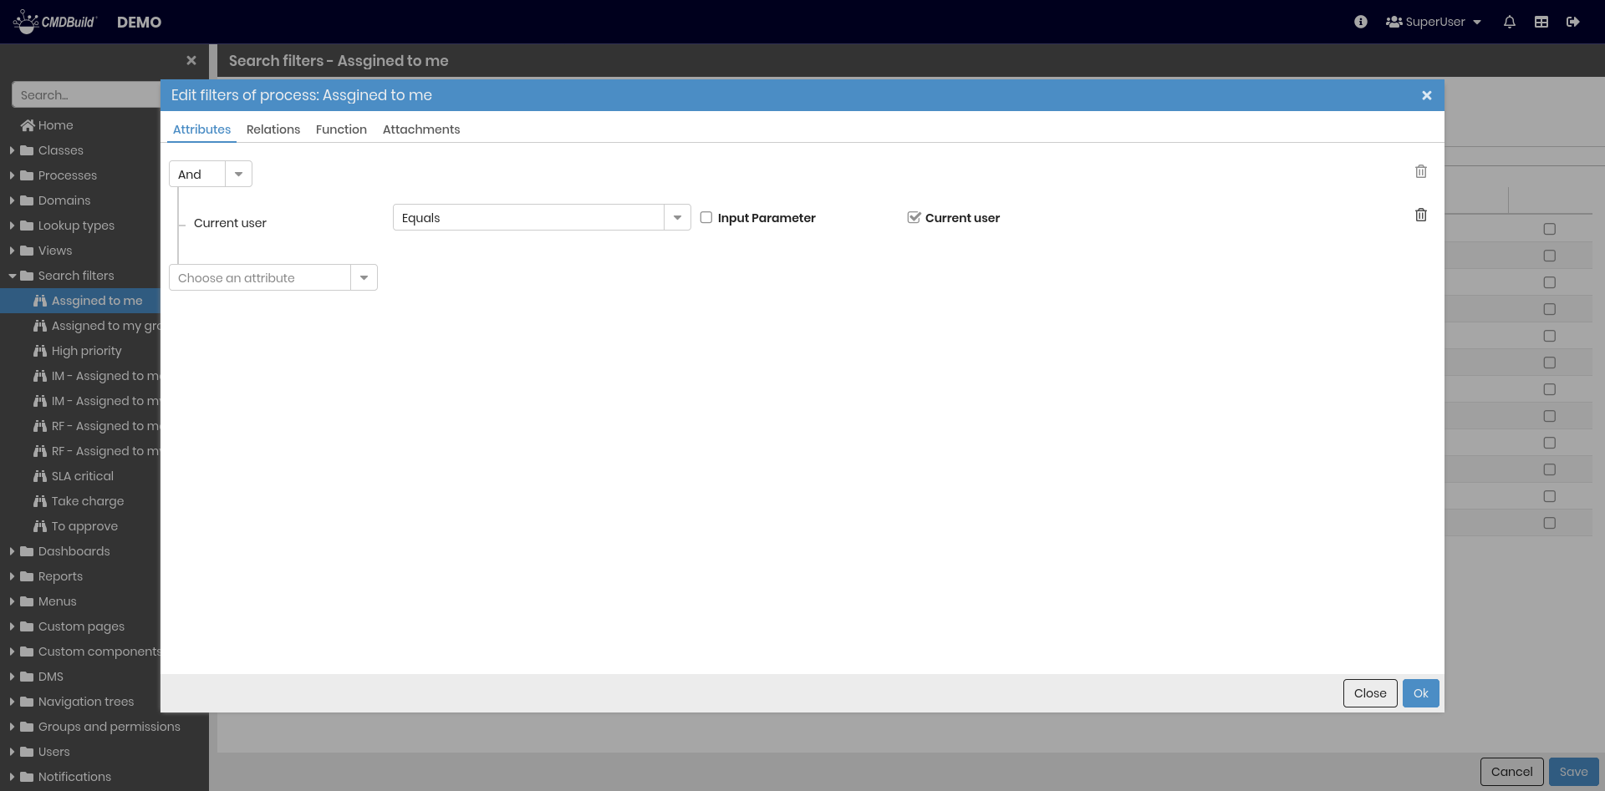Image resolution: width=1605 pixels, height=791 pixels.
Task: Dismiss the dialog with Close button
Action: [1369, 692]
